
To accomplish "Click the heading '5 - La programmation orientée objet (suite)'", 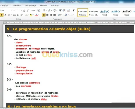I will [x=49, y=29].
